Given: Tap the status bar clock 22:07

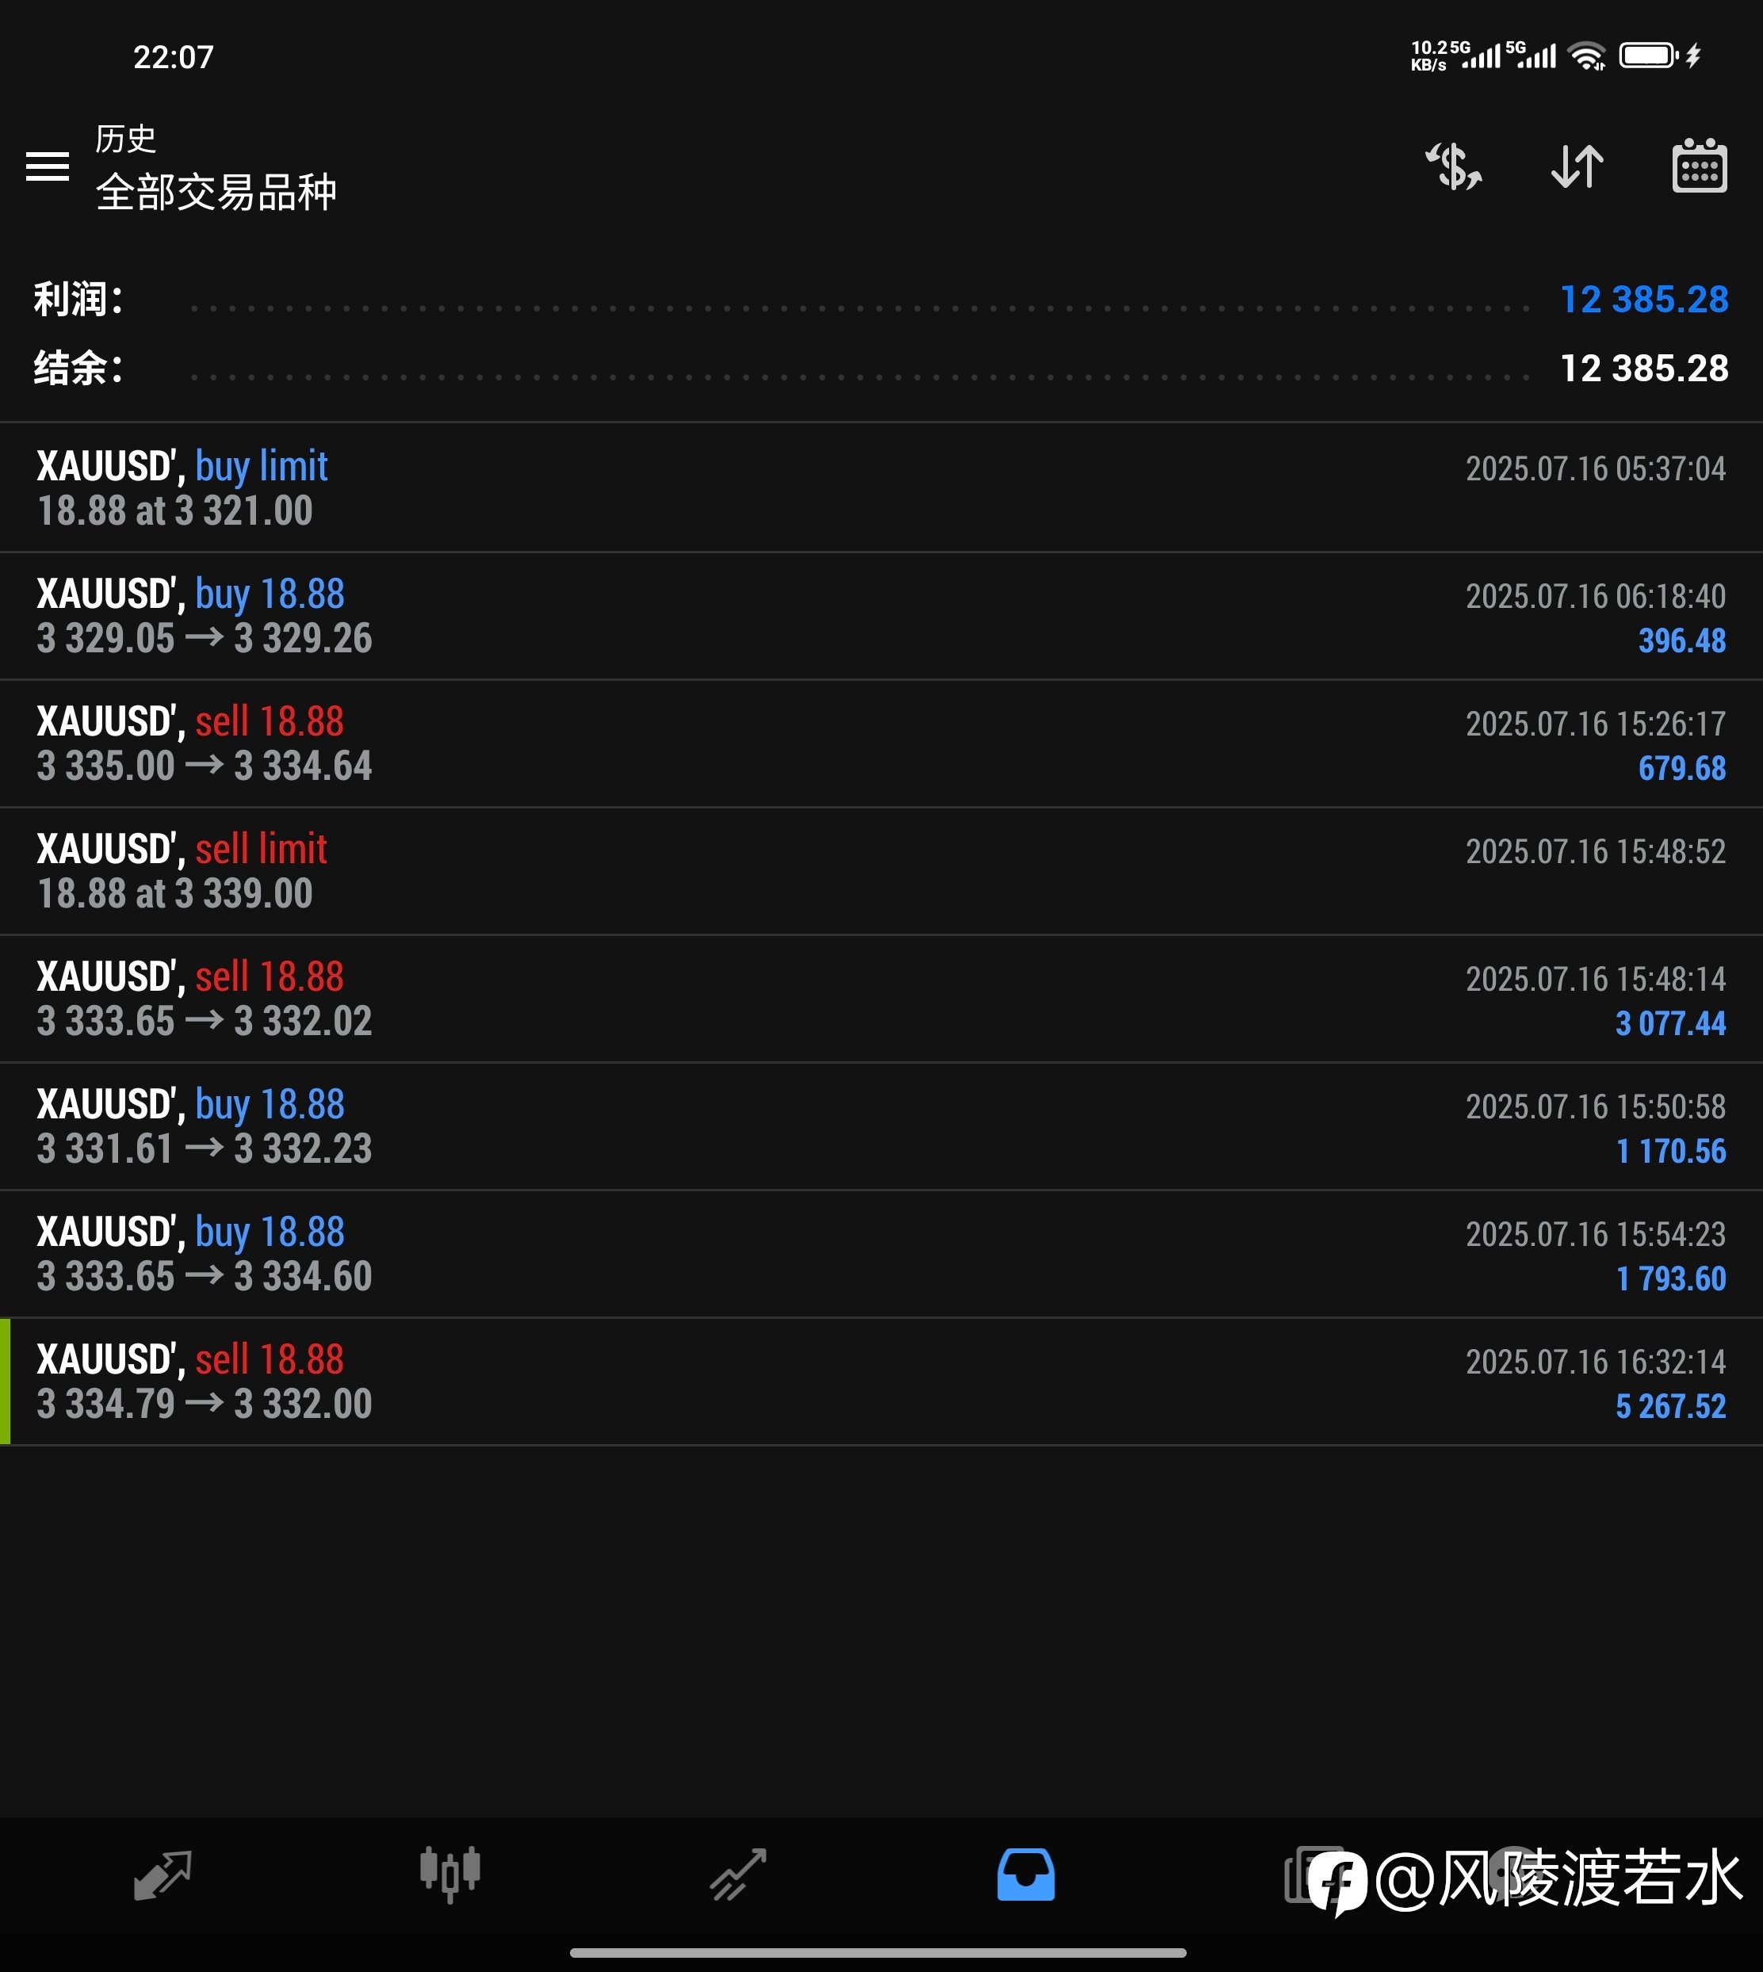Looking at the screenshot, I should click(x=173, y=57).
